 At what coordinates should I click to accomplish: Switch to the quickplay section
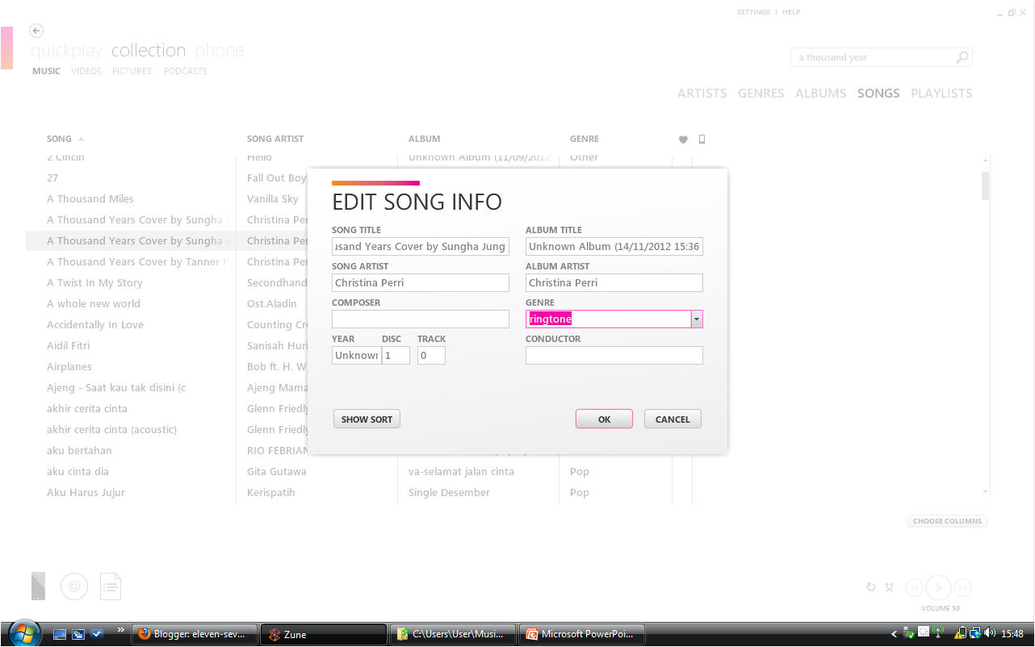tap(66, 51)
